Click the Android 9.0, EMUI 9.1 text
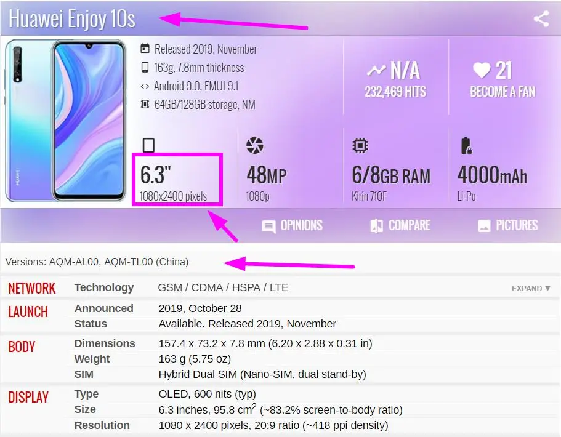This screenshot has height=437, width=561. click(196, 86)
